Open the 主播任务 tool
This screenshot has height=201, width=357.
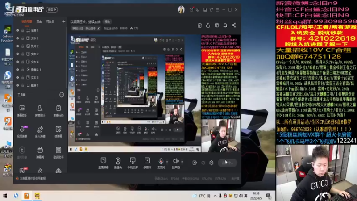pos(58,111)
